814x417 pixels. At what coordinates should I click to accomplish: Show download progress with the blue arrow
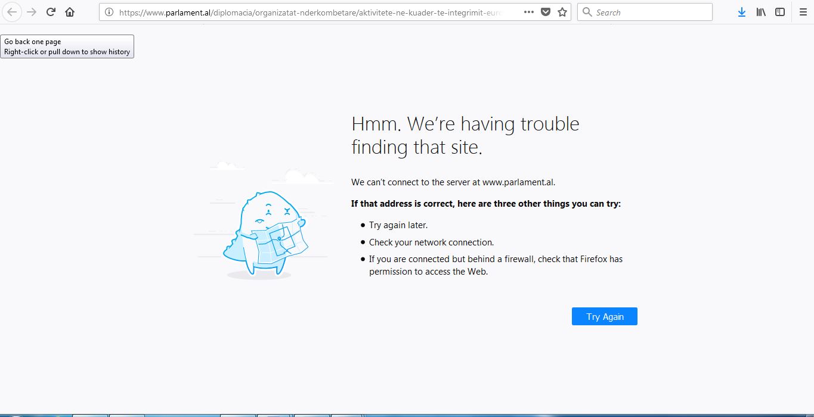[742, 12]
